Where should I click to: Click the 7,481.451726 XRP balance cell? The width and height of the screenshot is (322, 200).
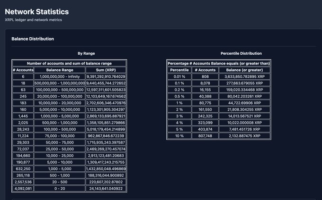click(x=244, y=129)
